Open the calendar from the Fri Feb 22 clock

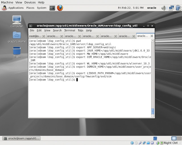click(131, 8)
